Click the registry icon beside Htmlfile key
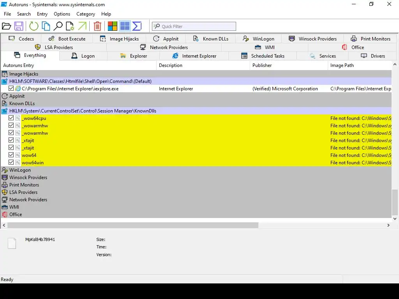 coord(5,81)
